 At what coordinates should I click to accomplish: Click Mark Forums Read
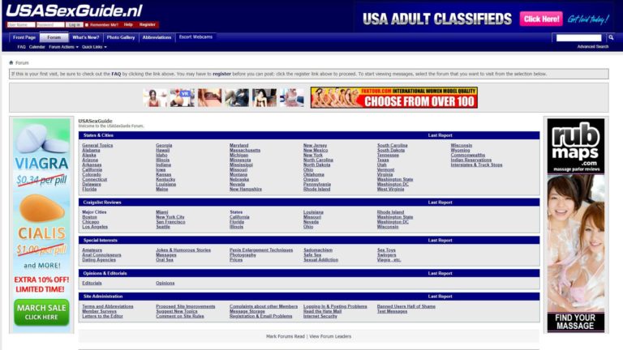click(x=286, y=336)
